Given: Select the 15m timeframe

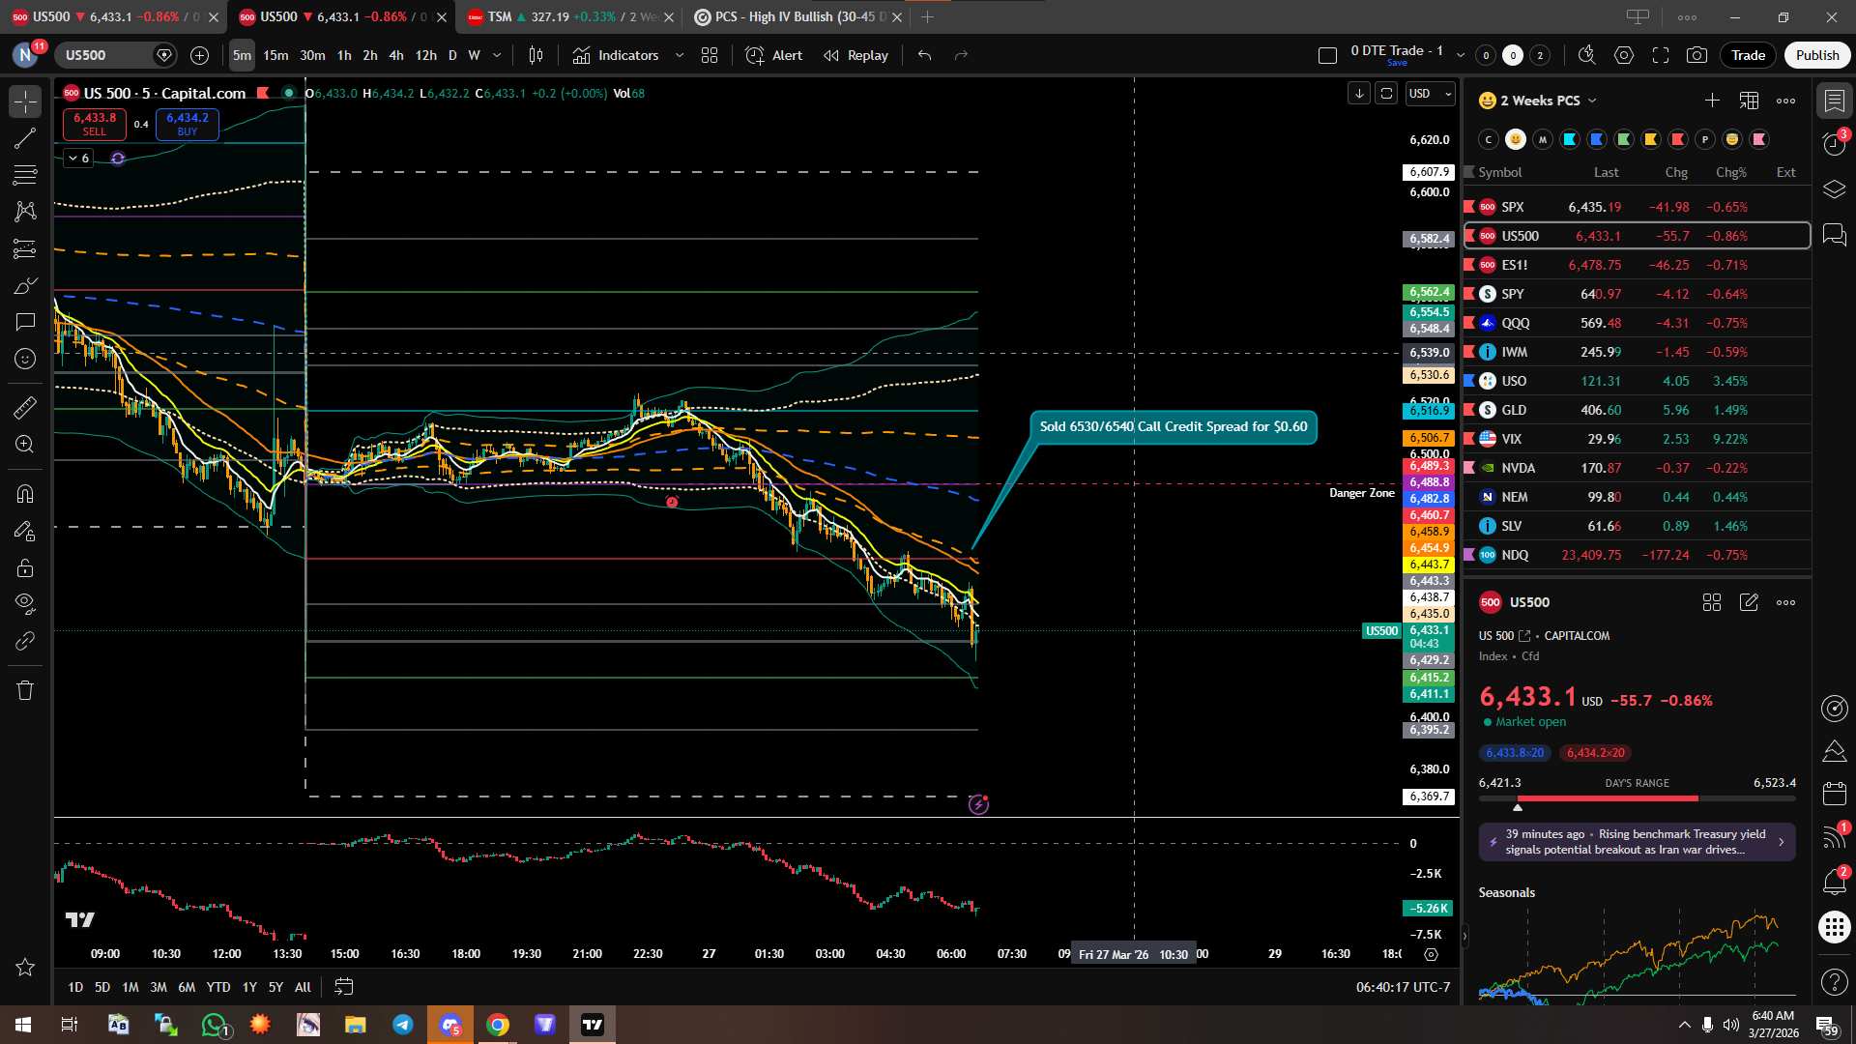Looking at the screenshot, I should point(275,55).
